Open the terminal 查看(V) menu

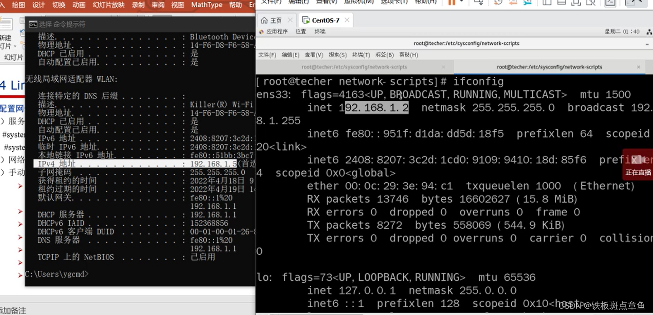coord(314,55)
